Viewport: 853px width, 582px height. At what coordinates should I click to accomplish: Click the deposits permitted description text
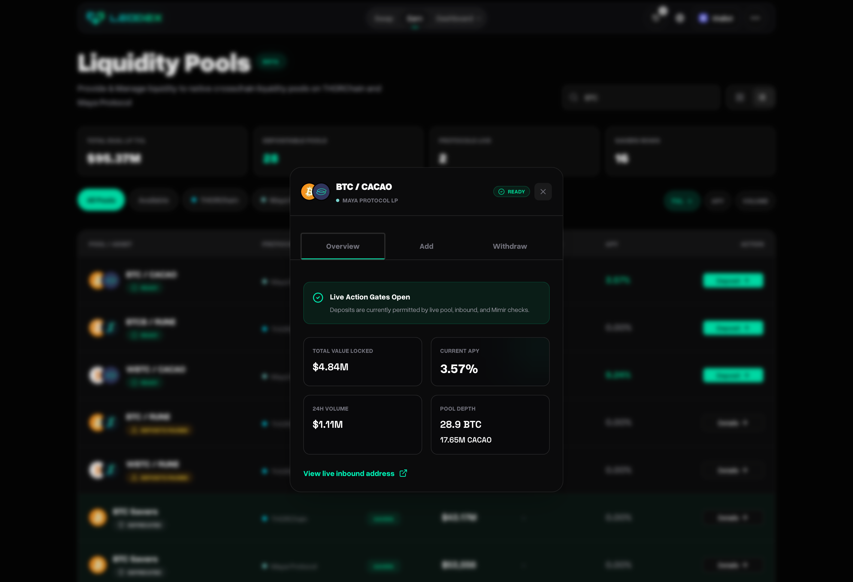429,310
